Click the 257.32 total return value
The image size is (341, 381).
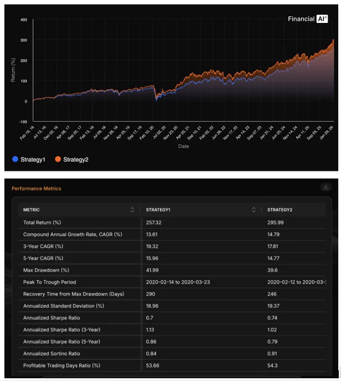tap(154, 222)
